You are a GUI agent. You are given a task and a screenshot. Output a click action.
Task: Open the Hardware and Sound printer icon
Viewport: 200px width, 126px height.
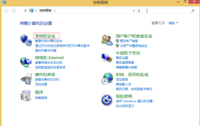tap(26, 79)
